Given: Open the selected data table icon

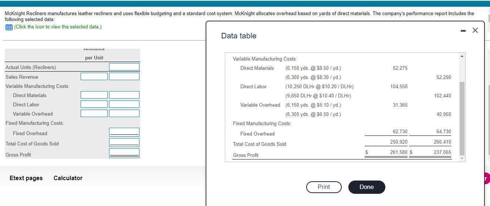Looking at the screenshot, I should click(9, 27).
